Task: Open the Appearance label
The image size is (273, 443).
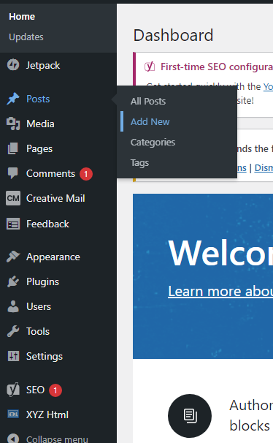Action: point(53,257)
